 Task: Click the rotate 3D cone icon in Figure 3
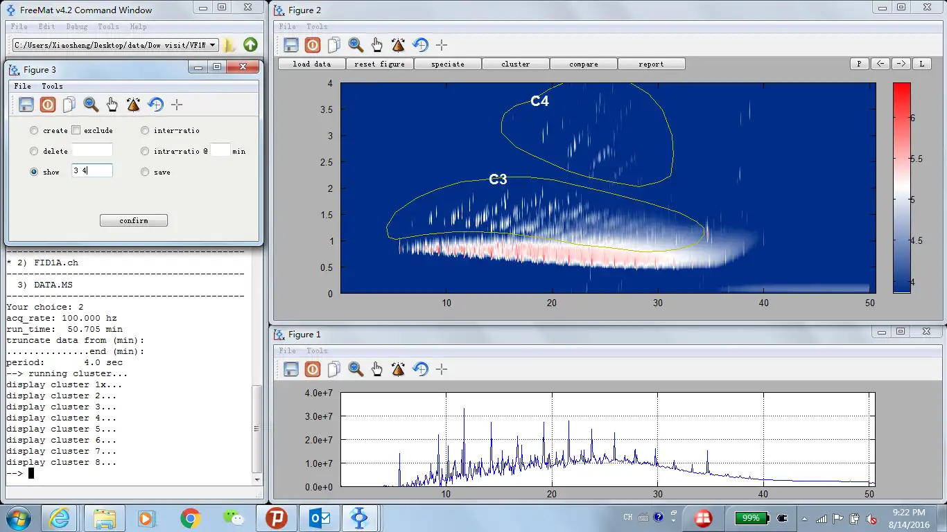click(x=134, y=105)
